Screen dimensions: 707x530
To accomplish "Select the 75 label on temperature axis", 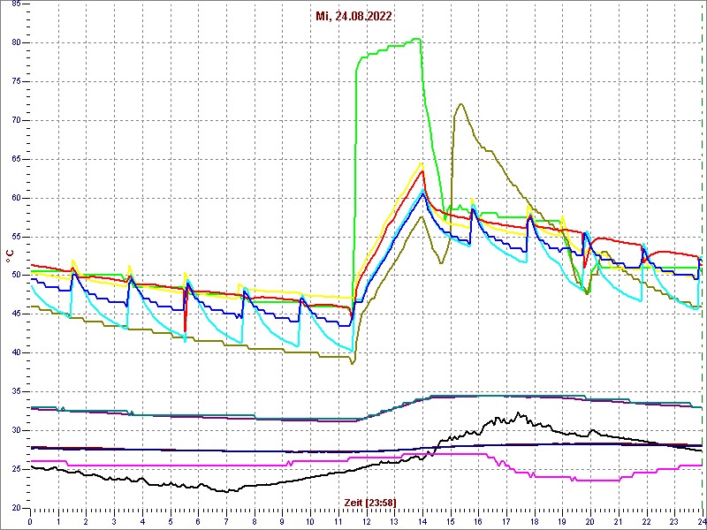I will click(x=16, y=81).
